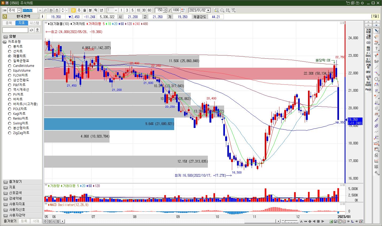Click the total count field showing 1000

(176, 10)
